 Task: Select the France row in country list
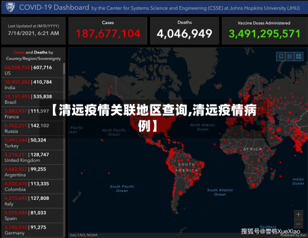32,114
